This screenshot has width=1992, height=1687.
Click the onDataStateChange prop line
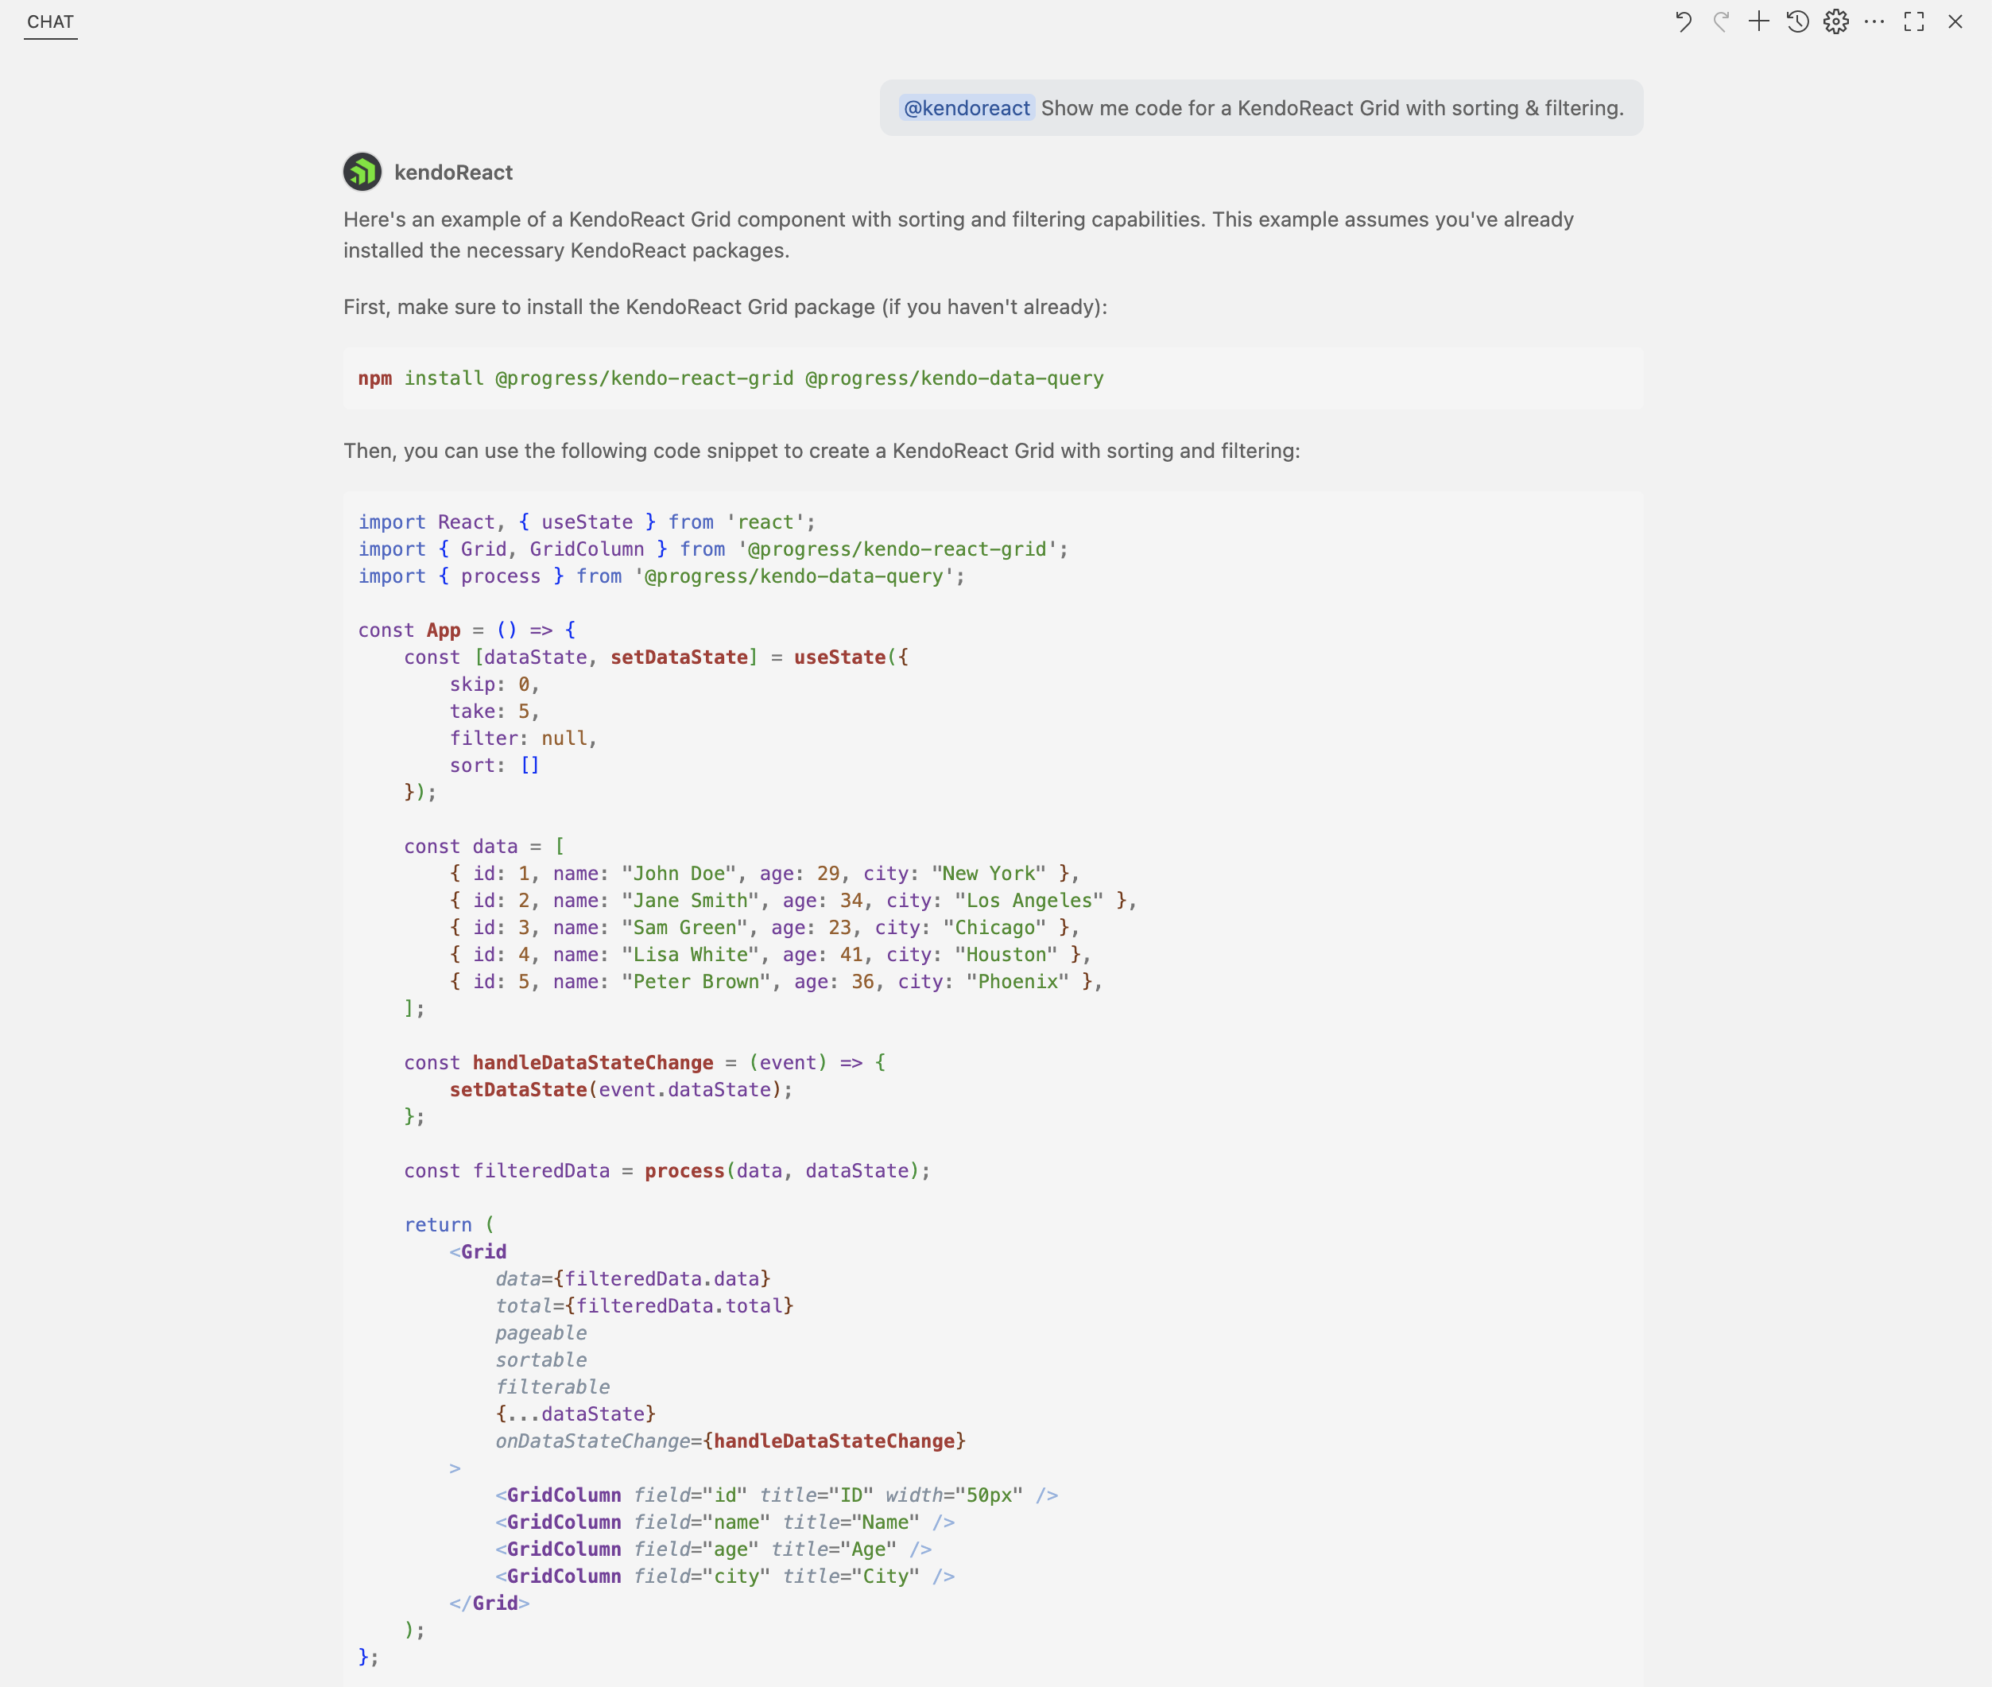point(731,1441)
